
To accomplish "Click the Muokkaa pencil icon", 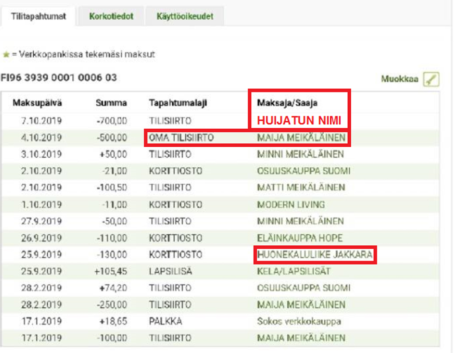I will pyautogui.click(x=431, y=80).
